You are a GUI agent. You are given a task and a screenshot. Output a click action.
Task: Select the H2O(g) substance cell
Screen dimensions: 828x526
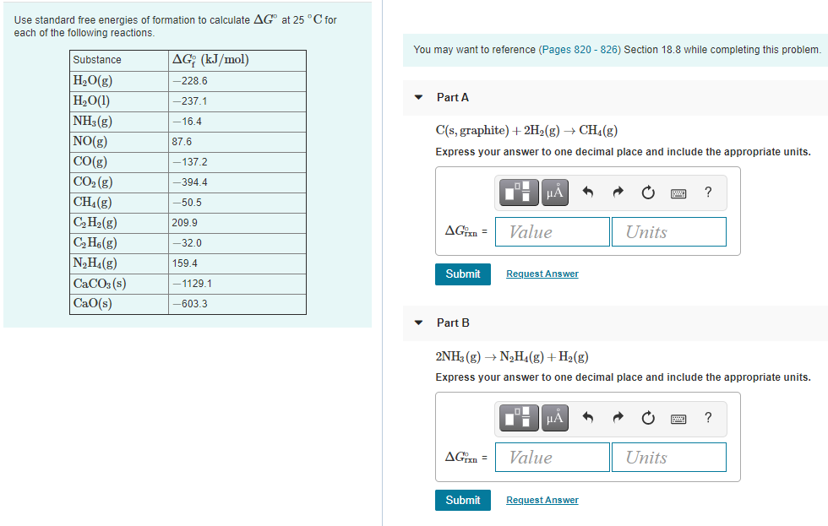coord(119,81)
